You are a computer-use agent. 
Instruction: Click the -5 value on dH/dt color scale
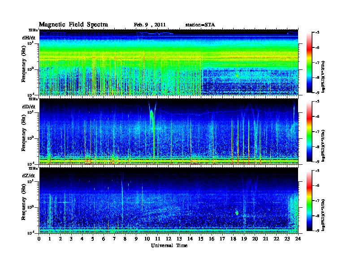[317, 33]
